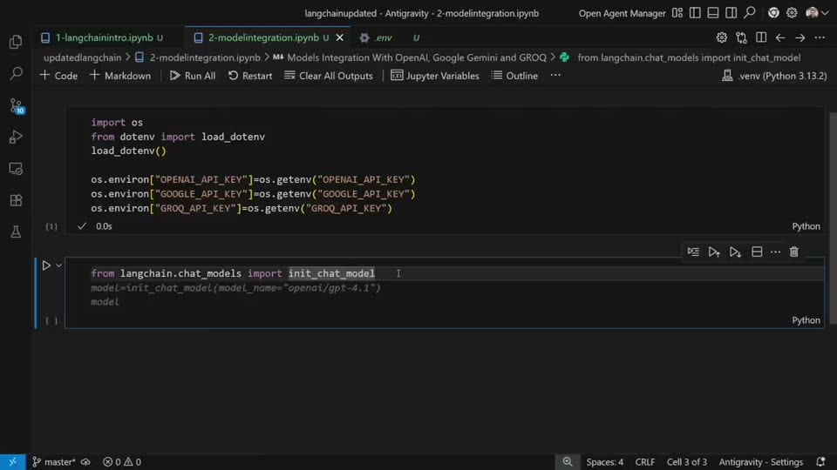Click inside the import os code cell
837x470 pixels.
point(444,165)
